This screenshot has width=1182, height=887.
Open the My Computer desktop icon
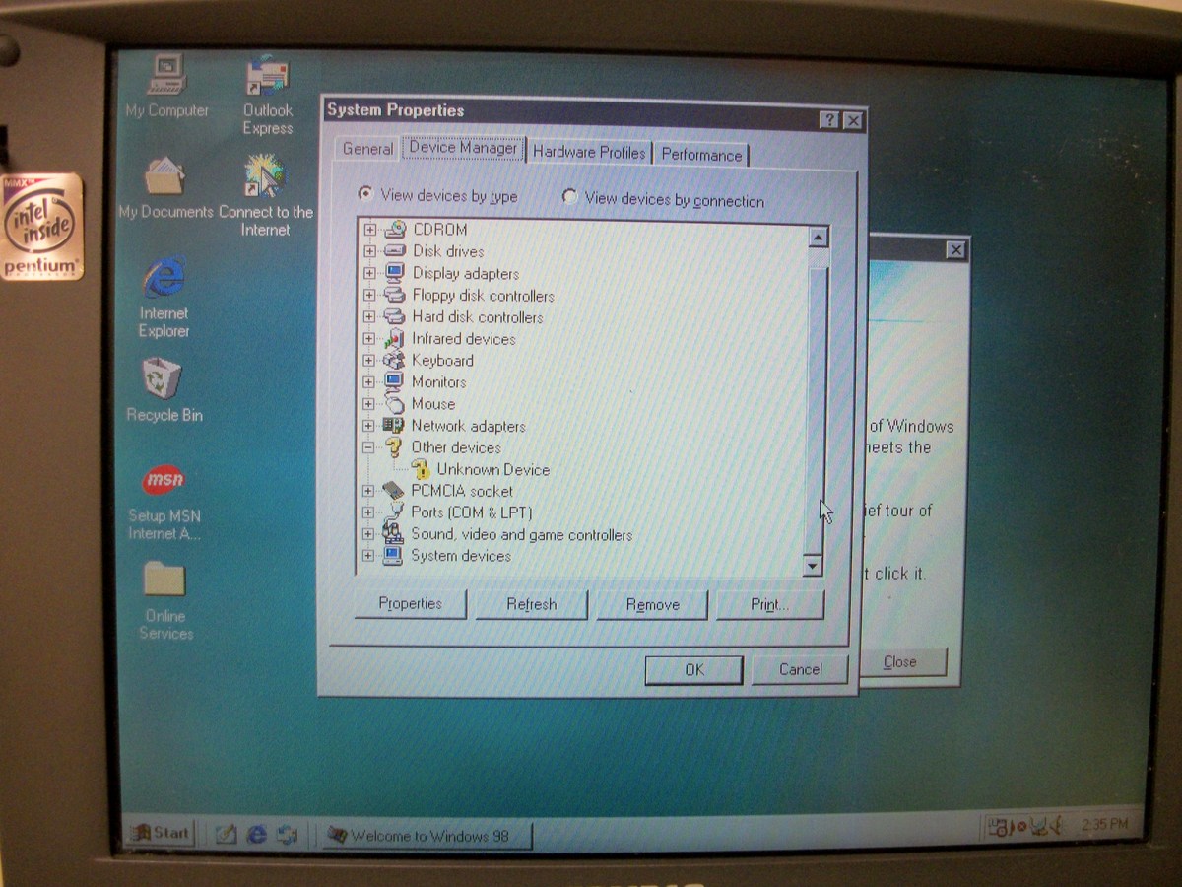[x=166, y=76]
